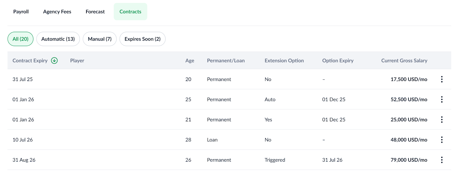Open the kebab menu for 48,000 USD/mo row
Screen dimensions: 458x172
pyautogui.click(x=442, y=140)
